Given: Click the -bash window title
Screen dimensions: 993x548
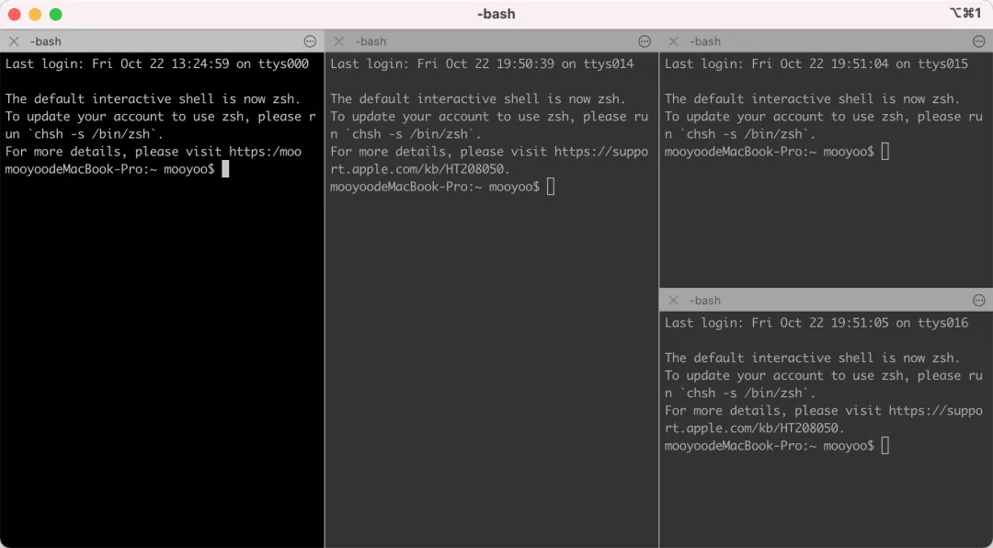Looking at the screenshot, I should [496, 14].
